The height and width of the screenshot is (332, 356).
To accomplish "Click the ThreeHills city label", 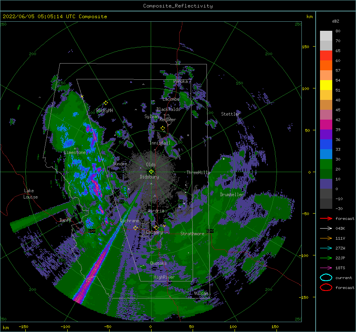I will (199, 173).
